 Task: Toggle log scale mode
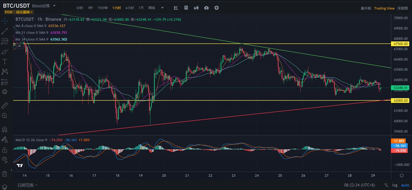click(x=395, y=185)
